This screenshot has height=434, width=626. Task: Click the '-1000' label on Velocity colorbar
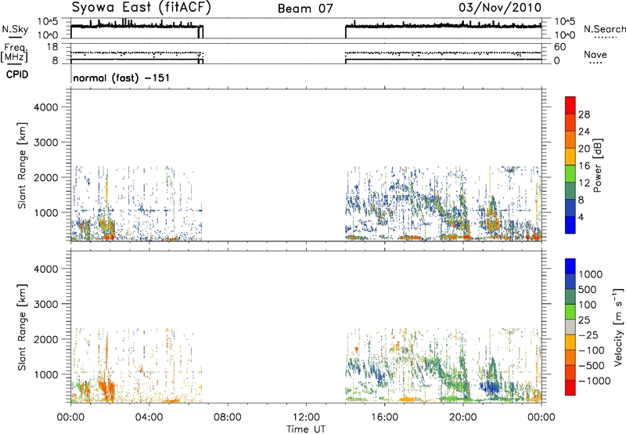click(x=595, y=381)
